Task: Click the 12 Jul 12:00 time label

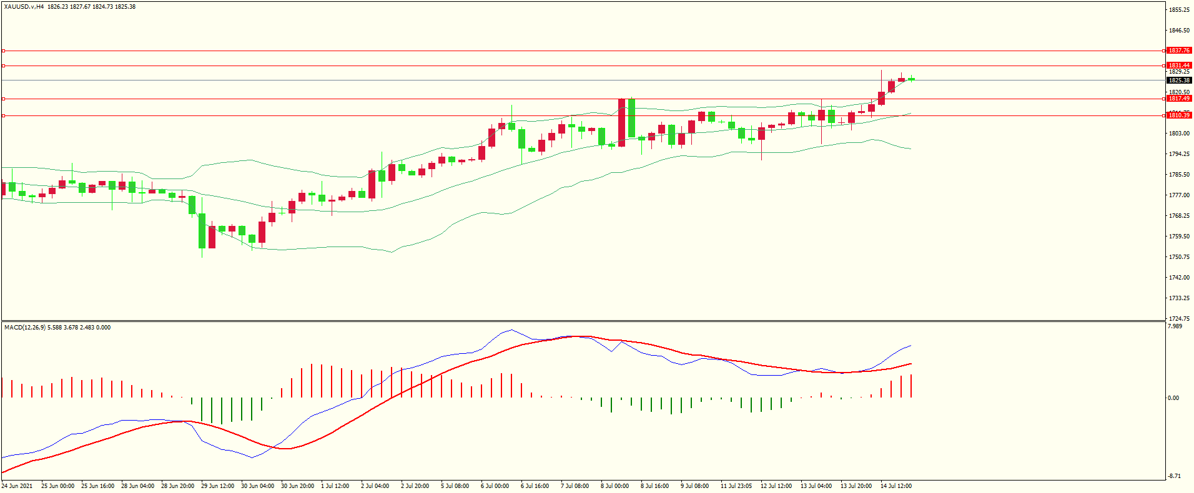Action: pyautogui.click(x=776, y=486)
